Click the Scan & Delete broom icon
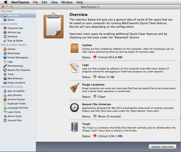The height and width of the screenshot is (152, 181). [5, 41]
